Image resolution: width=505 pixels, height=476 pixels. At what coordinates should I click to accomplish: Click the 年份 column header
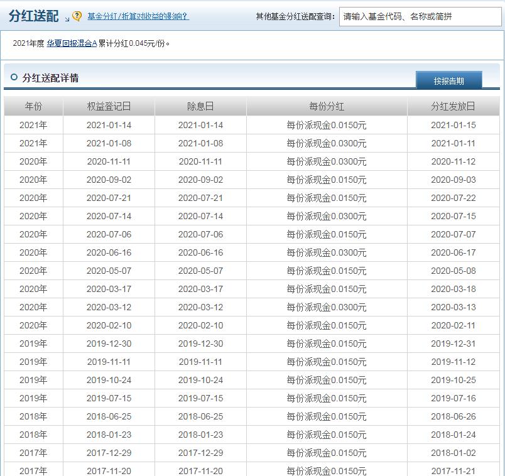pos(33,106)
